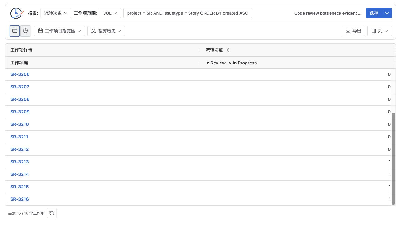This screenshot has height=225, width=401.
Task: Click the 显示 16 / 16 个工作项 count
Action: 26,213
